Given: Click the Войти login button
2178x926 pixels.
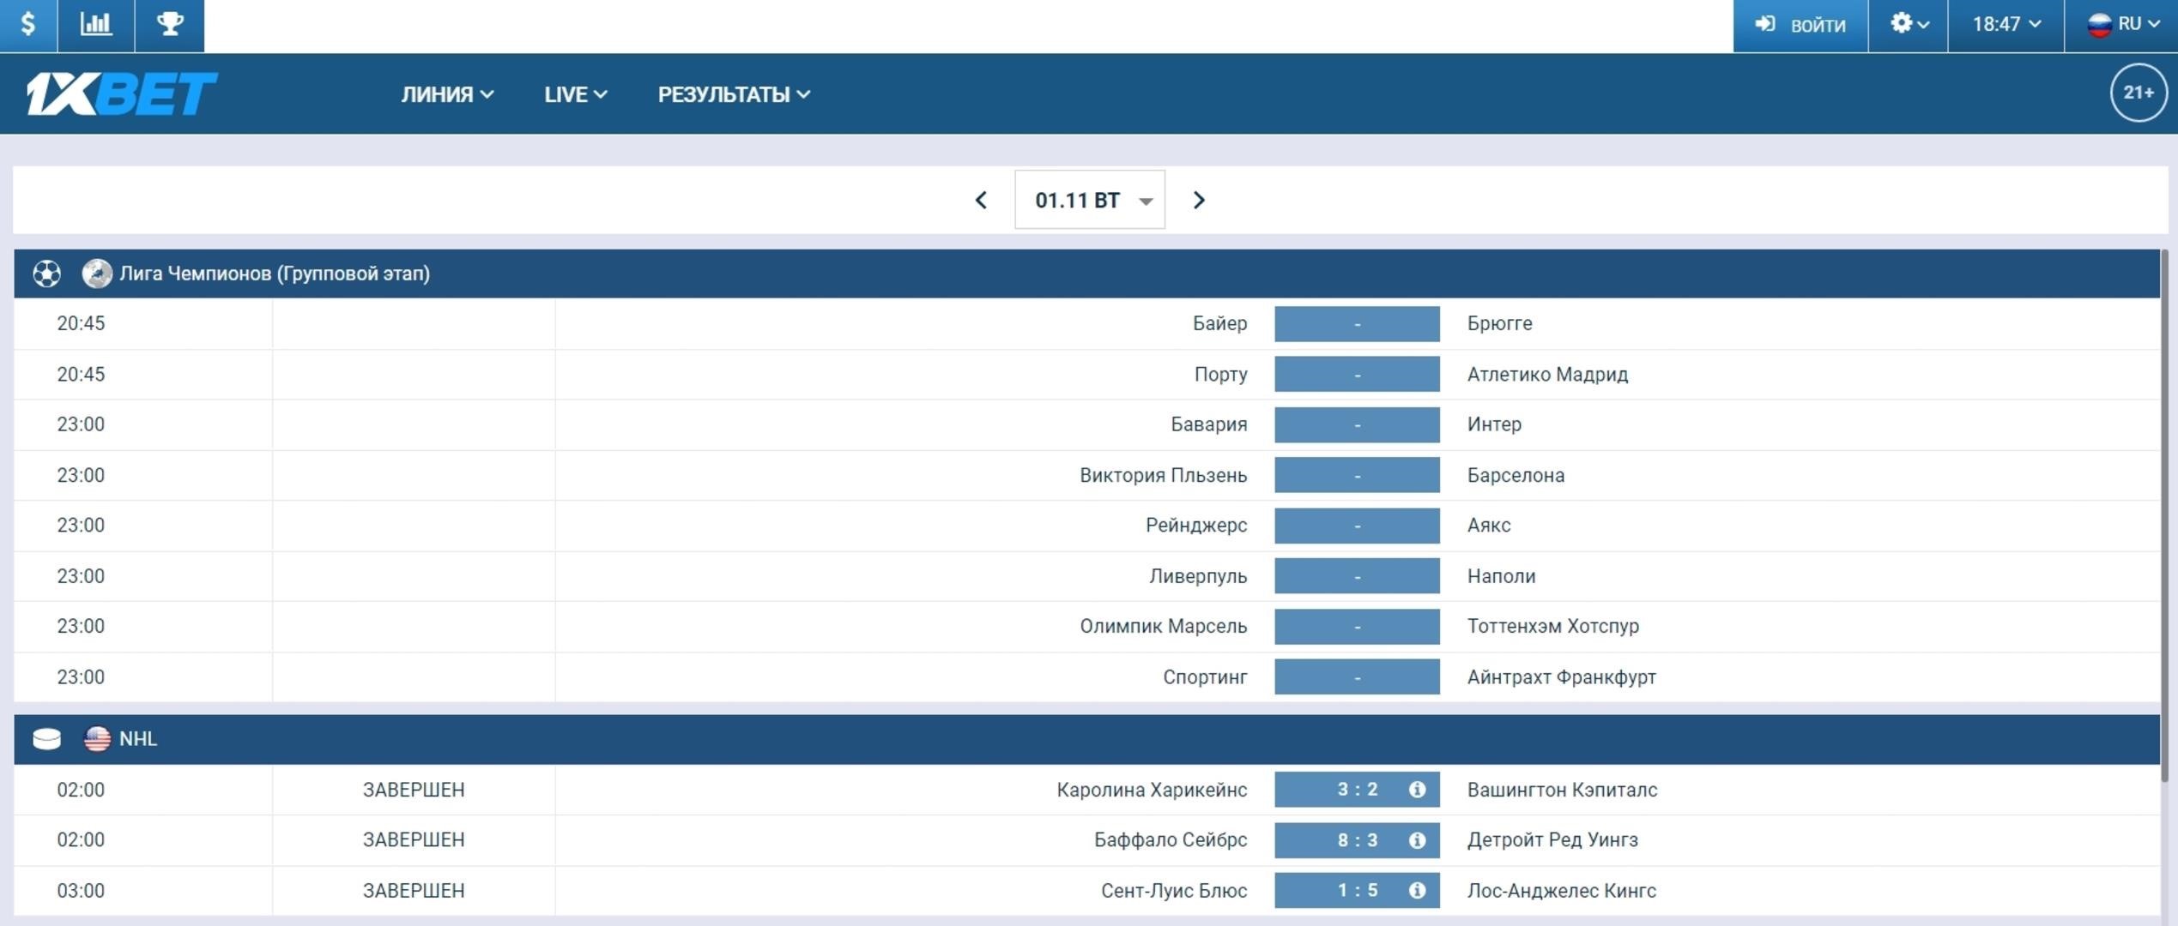Looking at the screenshot, I should click(x=1800, y=25).
